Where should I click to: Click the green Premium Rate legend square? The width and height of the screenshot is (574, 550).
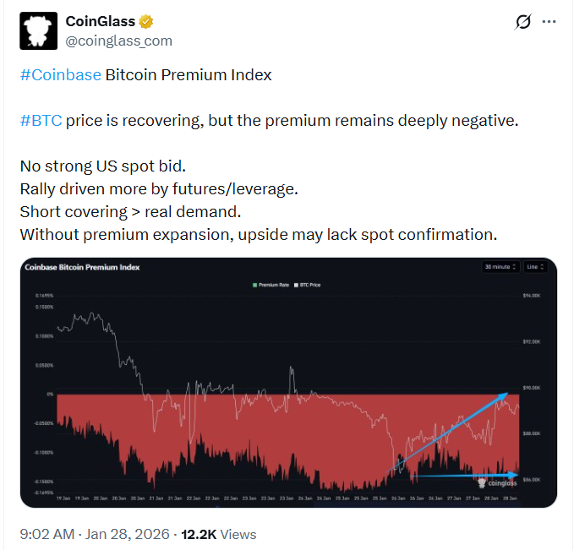254,285
